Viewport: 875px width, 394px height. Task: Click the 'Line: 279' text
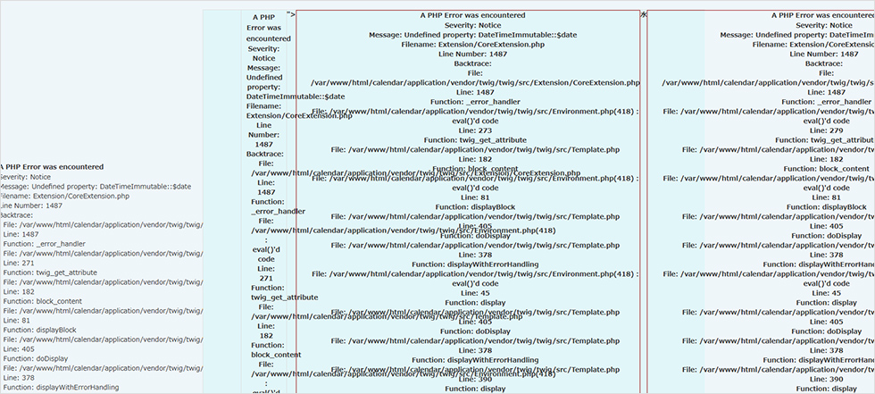coord(827,130)
